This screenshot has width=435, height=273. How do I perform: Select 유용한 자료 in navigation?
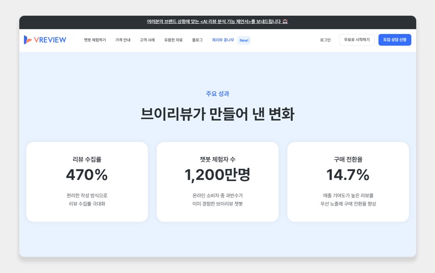click(x=173, y=40)
